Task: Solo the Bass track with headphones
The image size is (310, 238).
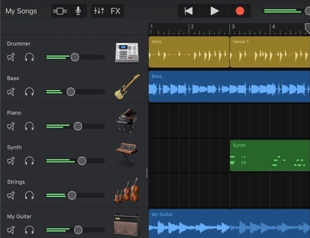Action: coord(29,92)
